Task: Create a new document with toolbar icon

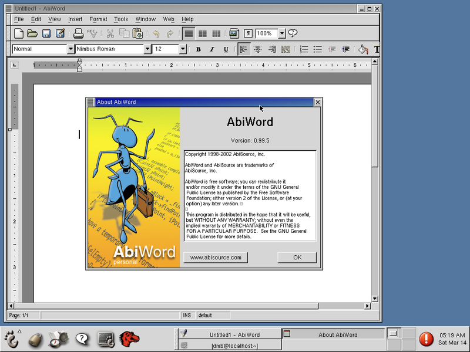Action: point(19,33)
